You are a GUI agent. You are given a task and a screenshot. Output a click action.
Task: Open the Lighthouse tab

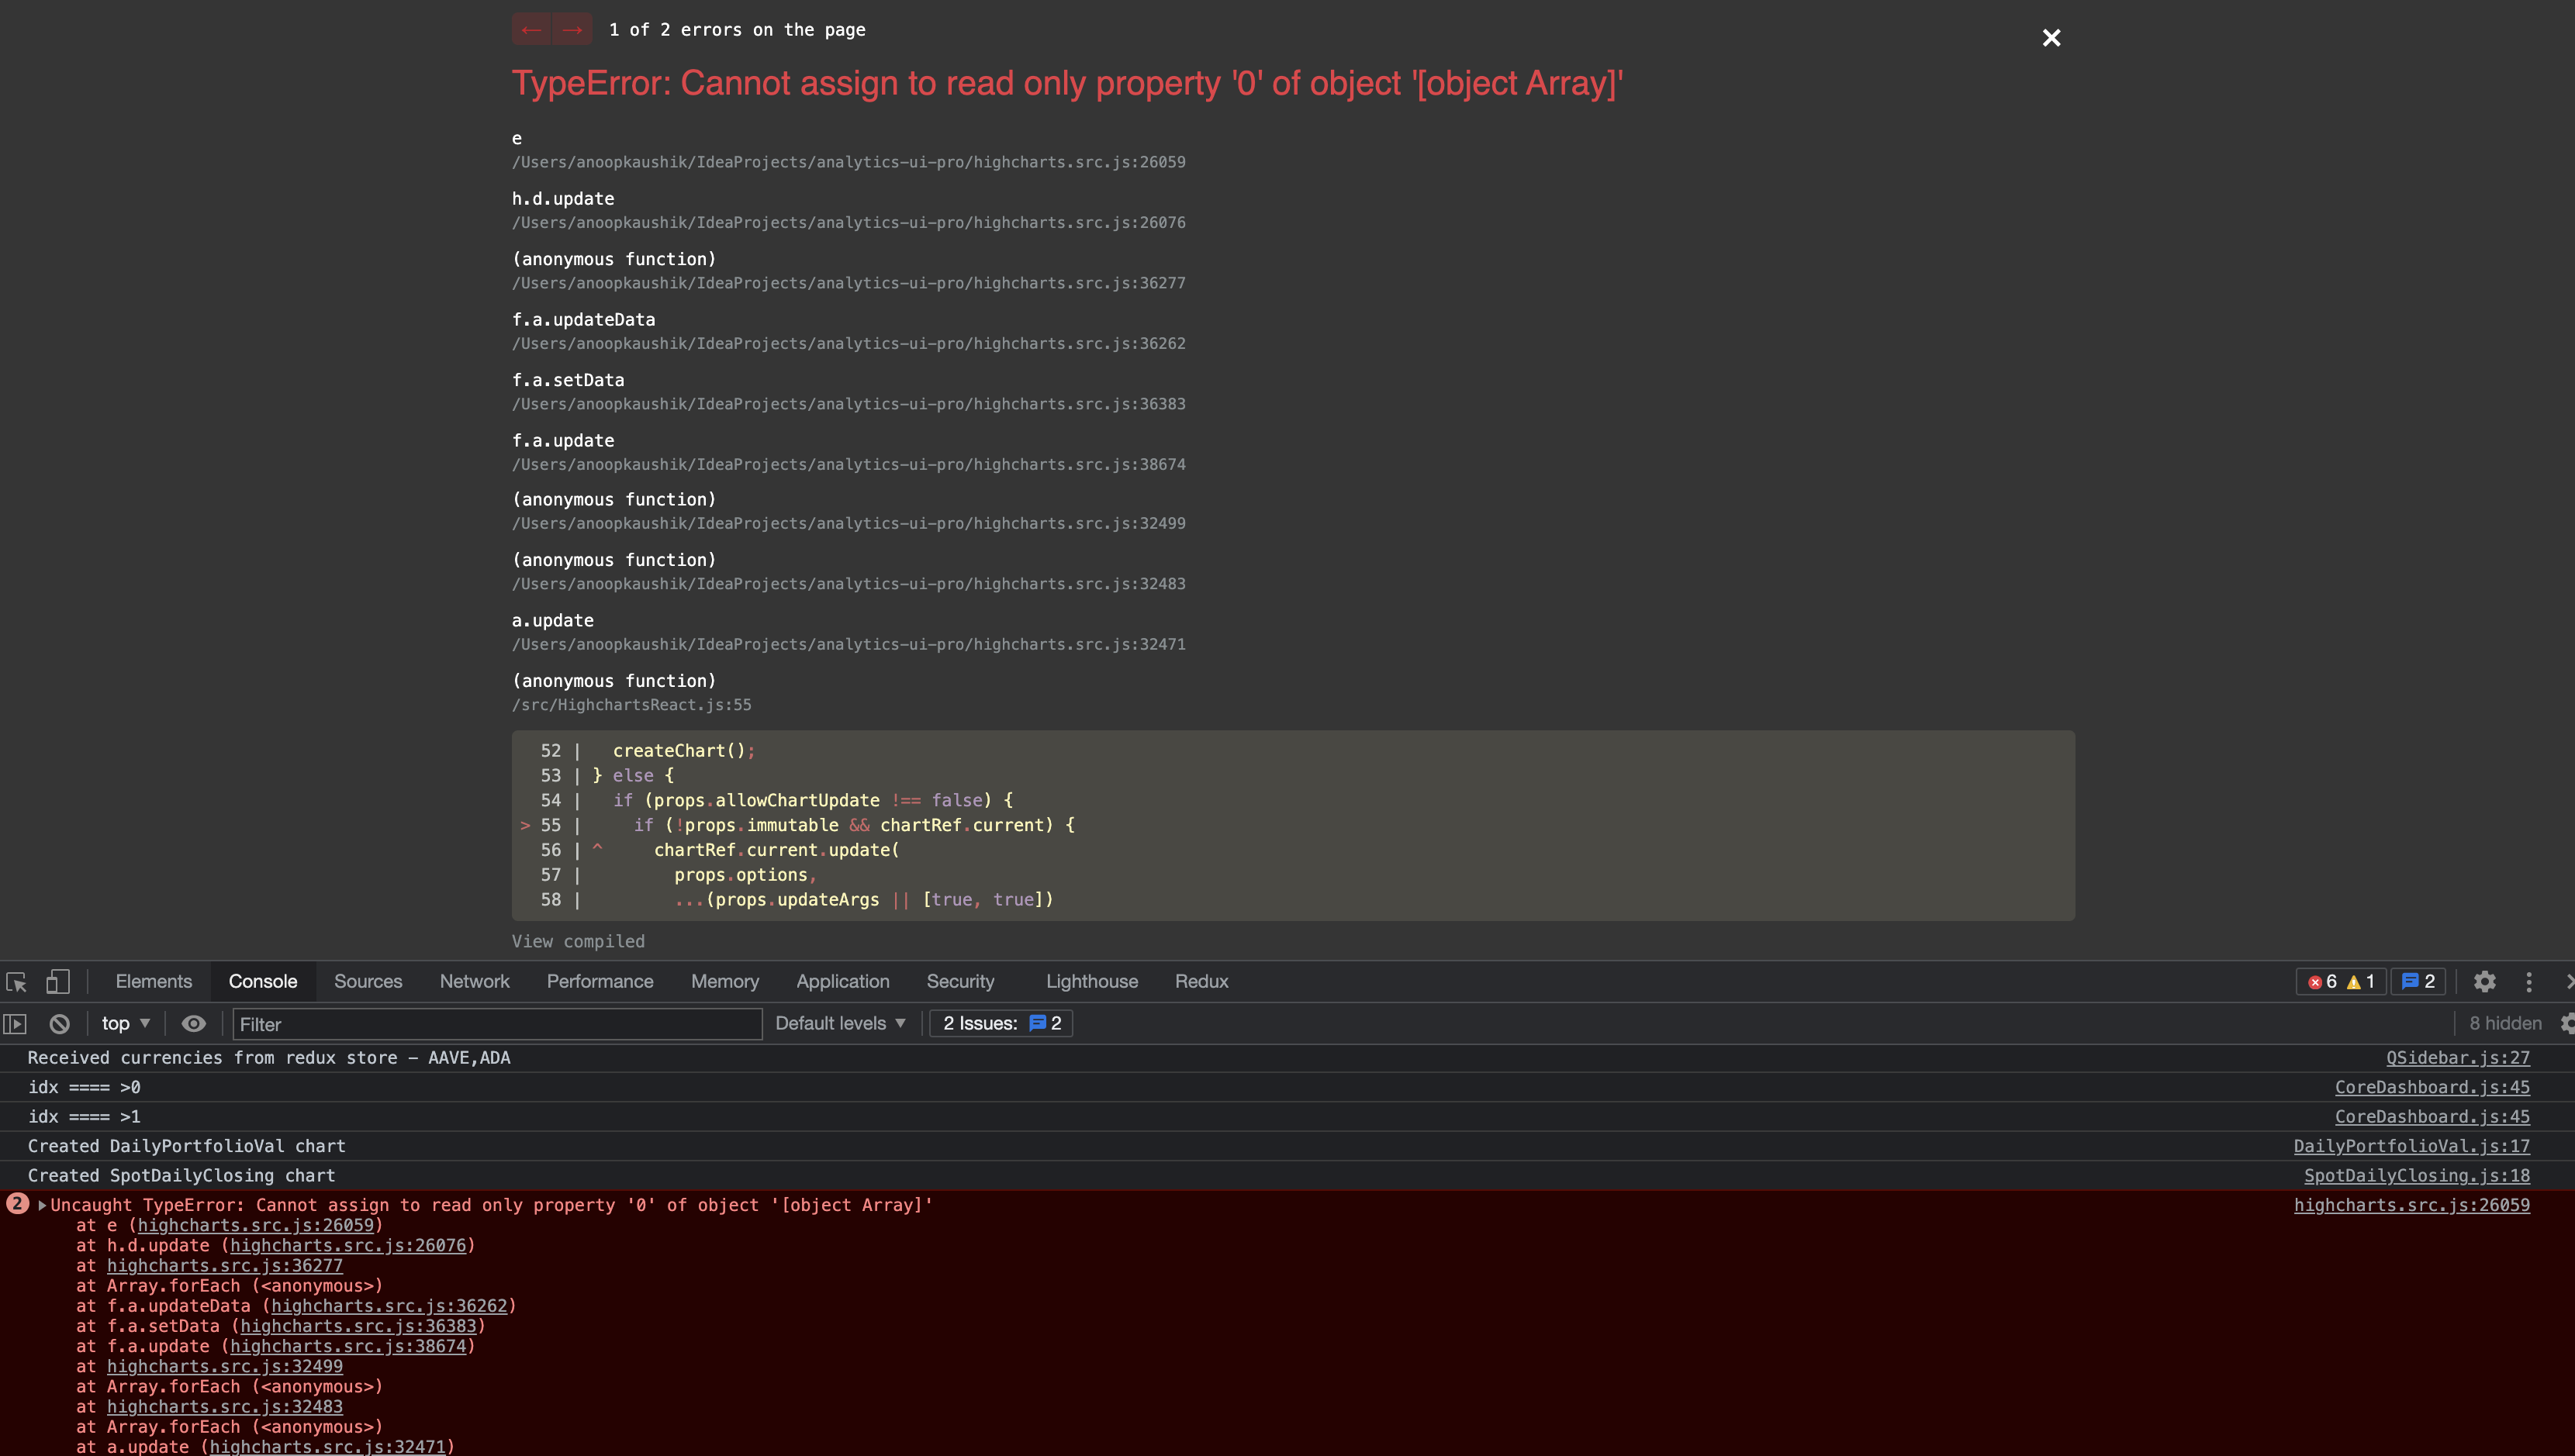tap(1091, 982)
